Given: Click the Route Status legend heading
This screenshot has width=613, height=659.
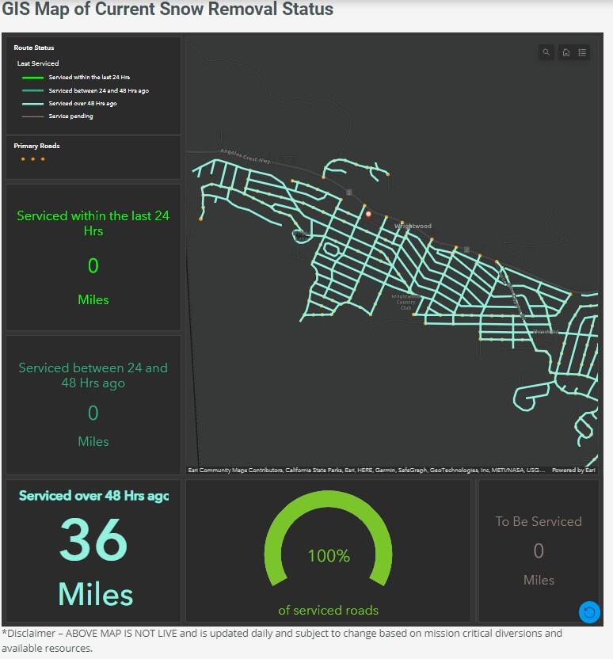Looking at the screenshot, I should coord(34,48).
